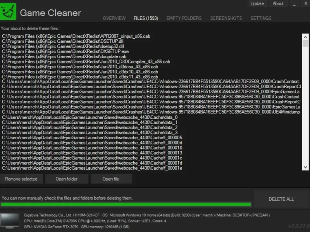The width and height of the screenshot is (310, 232).
Task: Click the 'You can now manually check' status message
Action: tap(67, 198)
